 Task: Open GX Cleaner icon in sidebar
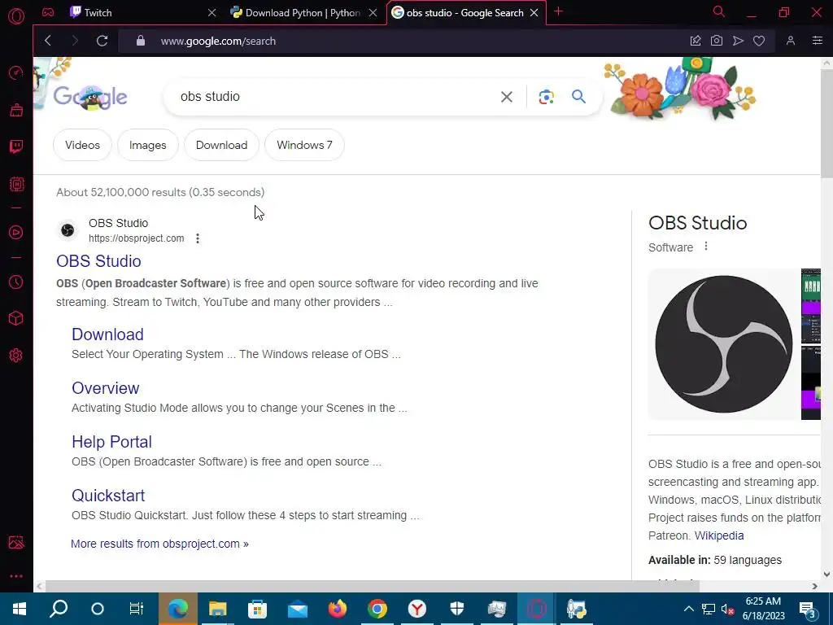(x=16, y=110)
